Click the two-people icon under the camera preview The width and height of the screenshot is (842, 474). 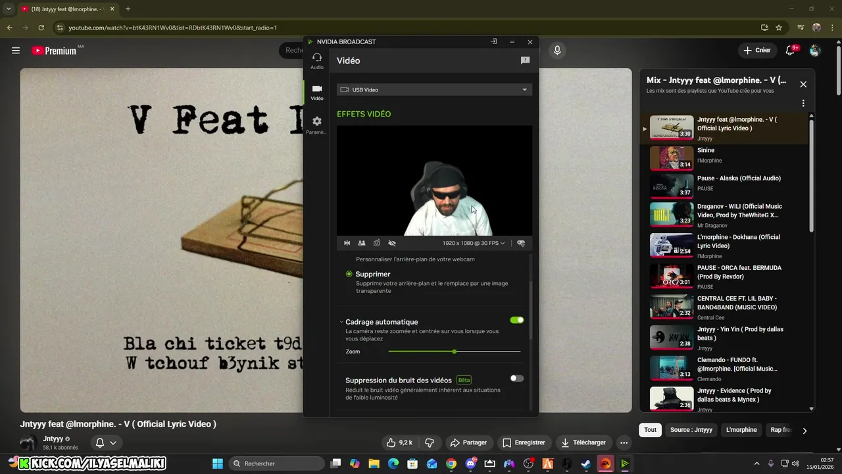pos(362,243)
